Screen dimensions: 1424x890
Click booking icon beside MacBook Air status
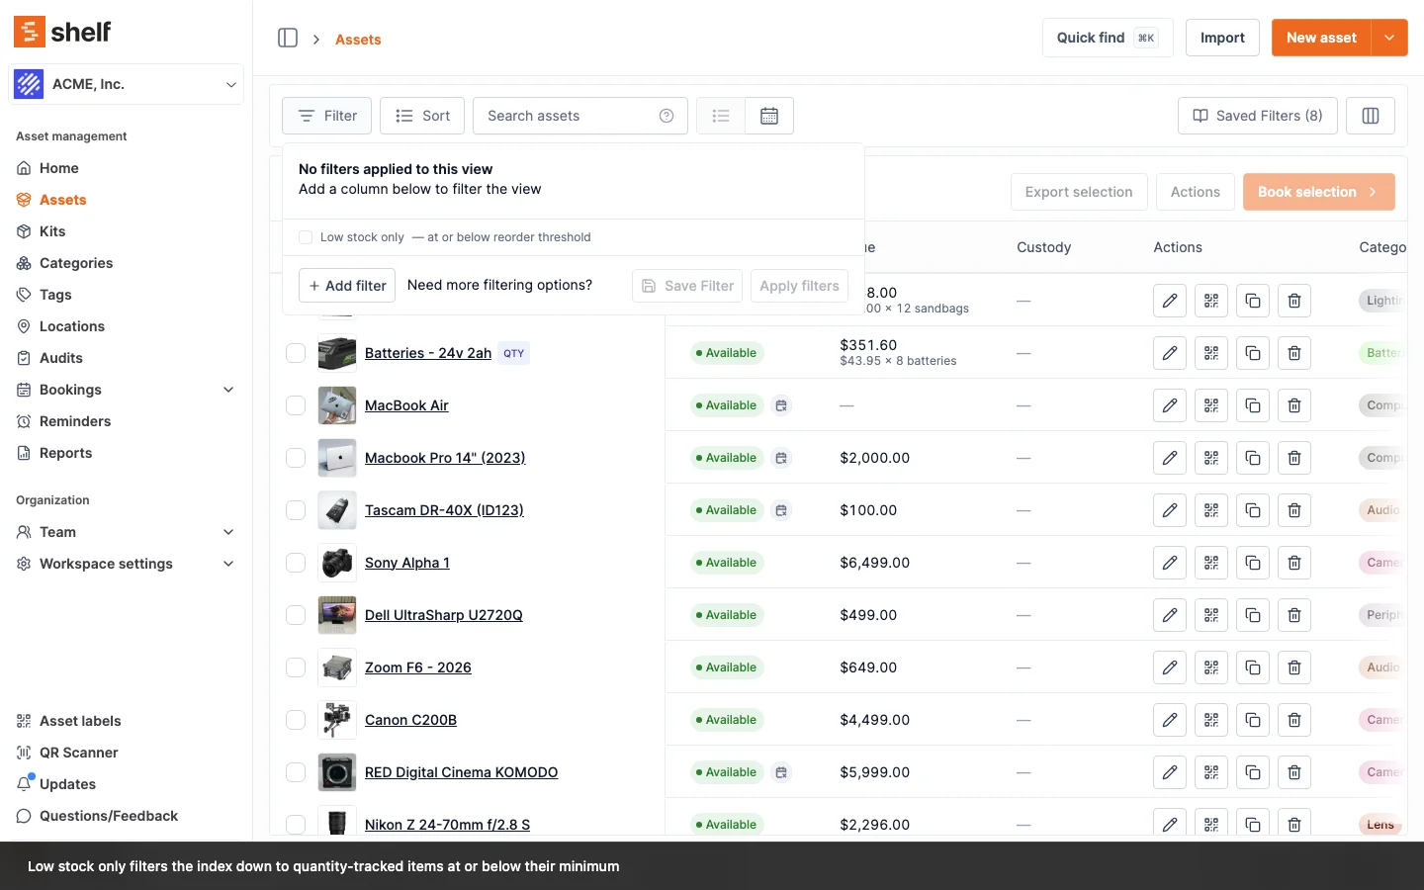[781, 405]
